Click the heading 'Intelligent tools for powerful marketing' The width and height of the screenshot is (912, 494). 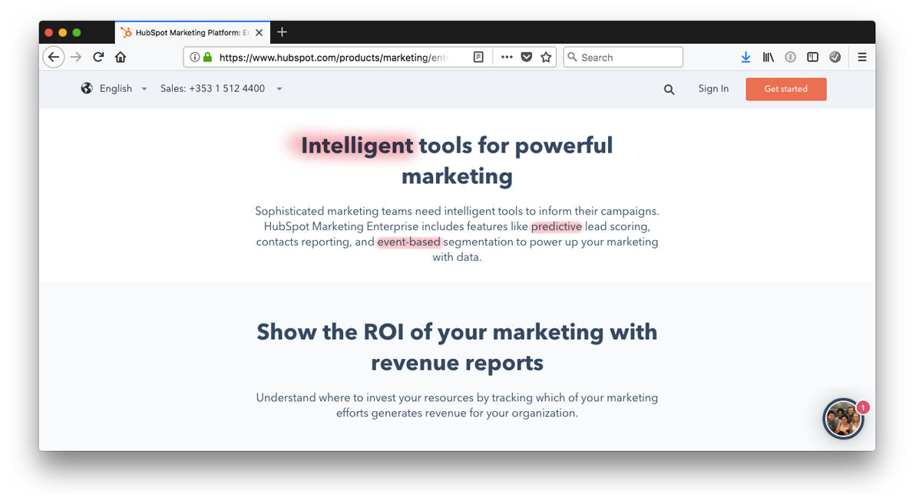[x=458, y=160]
